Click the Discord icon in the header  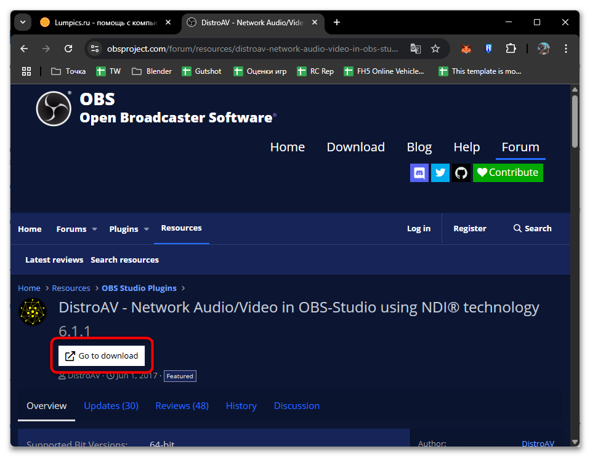click(419, 173)
